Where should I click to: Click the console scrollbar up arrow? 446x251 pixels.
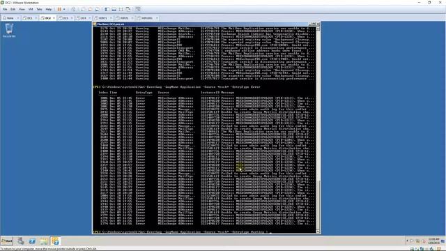point(318,29)
